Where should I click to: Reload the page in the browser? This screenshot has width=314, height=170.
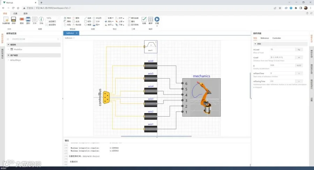[13, 8]
